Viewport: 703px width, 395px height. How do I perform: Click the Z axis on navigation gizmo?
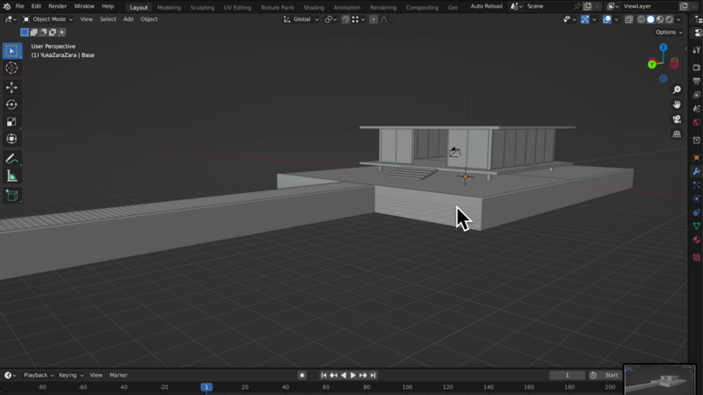[663, 47]
